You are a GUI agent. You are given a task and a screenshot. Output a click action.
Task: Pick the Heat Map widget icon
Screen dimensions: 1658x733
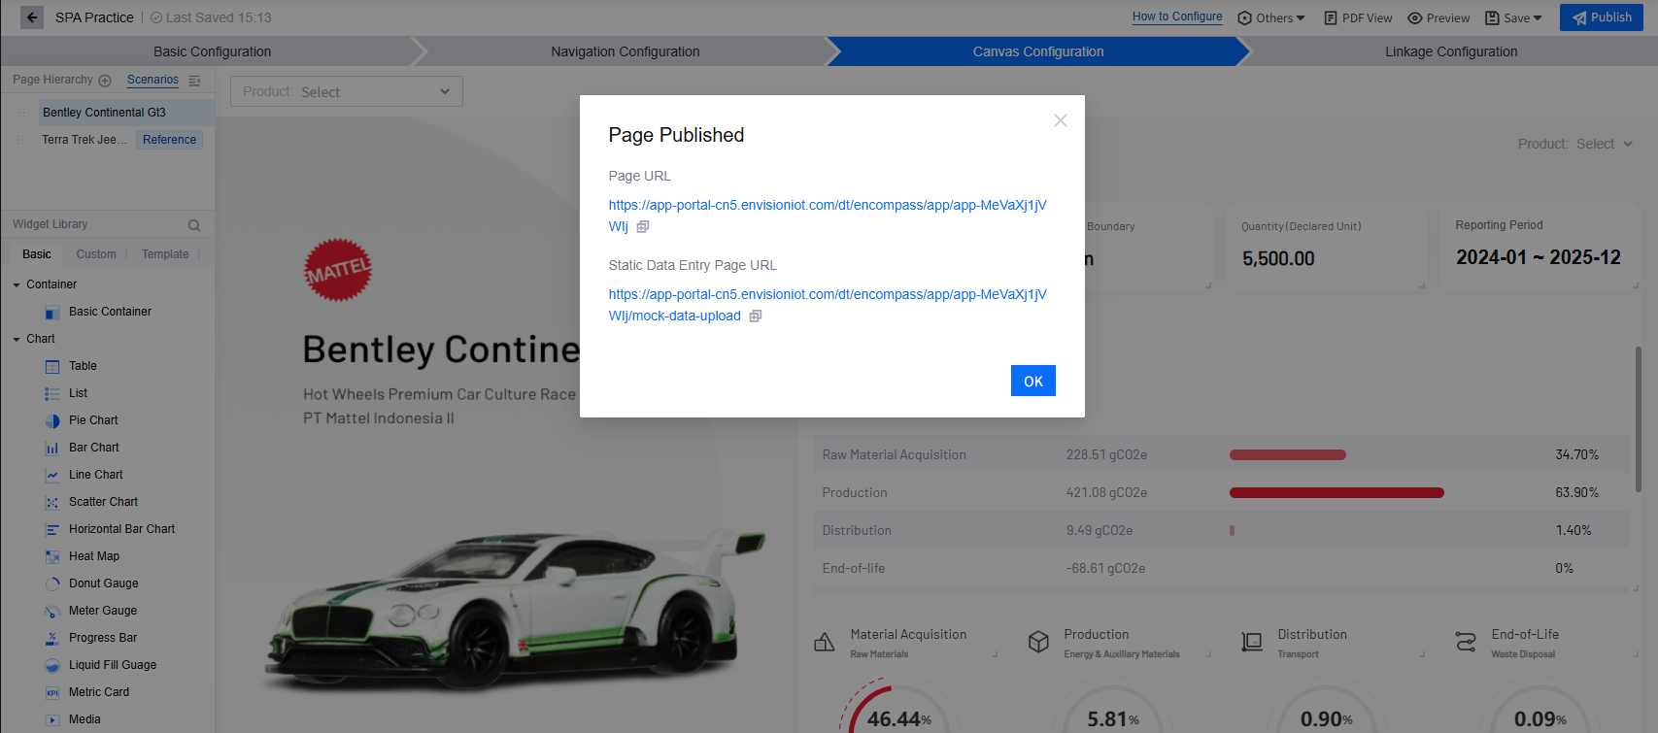click(52, 557)
